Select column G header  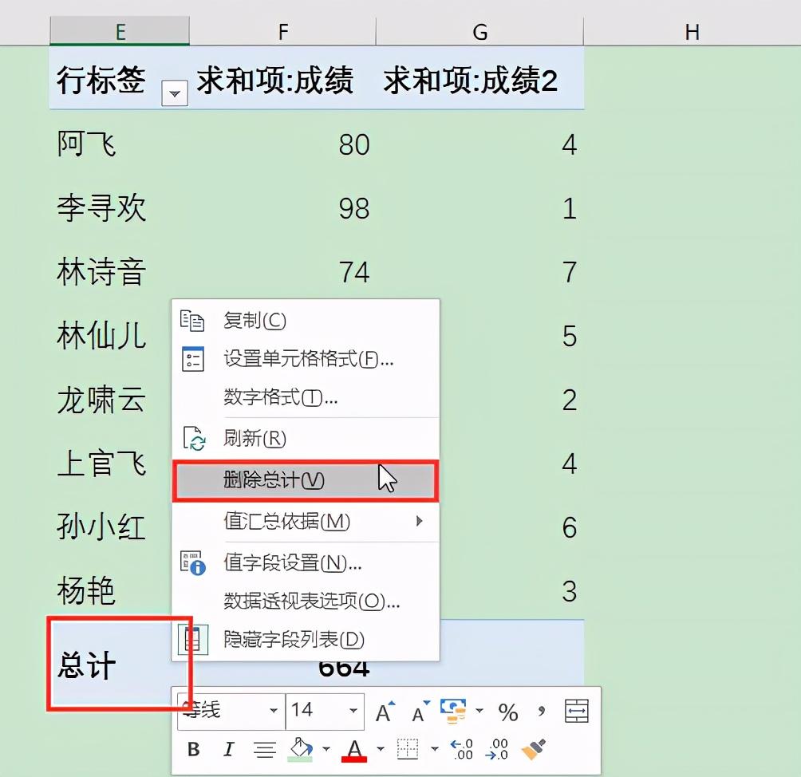tap(479, 32)
